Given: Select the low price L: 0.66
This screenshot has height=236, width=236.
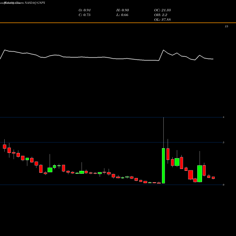Looking at the screenshot, I should [122, 15].
